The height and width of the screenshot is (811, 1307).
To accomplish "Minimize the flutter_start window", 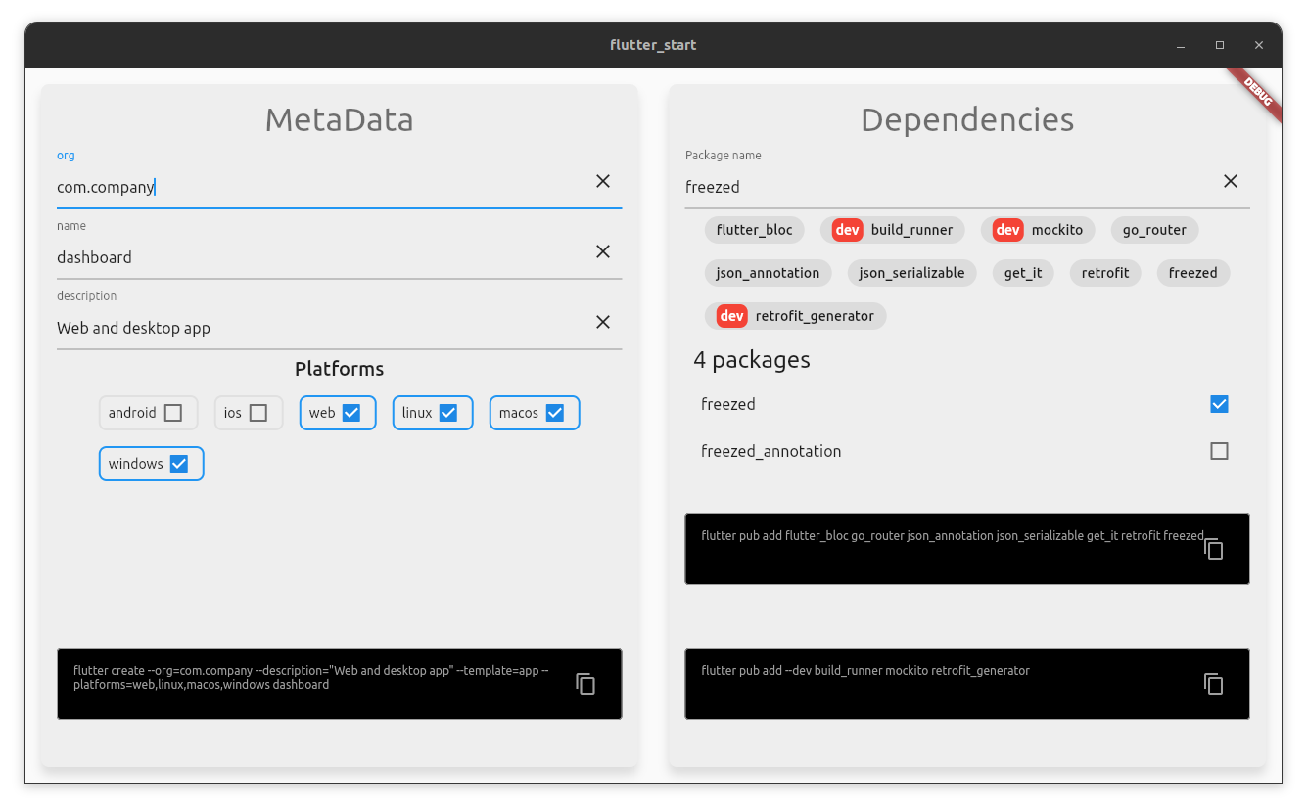I will pyautogui.click(x=1181, y=45).
